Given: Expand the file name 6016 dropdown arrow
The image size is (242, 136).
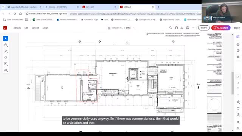Looking at the screenshot, I should coord(133,28).
